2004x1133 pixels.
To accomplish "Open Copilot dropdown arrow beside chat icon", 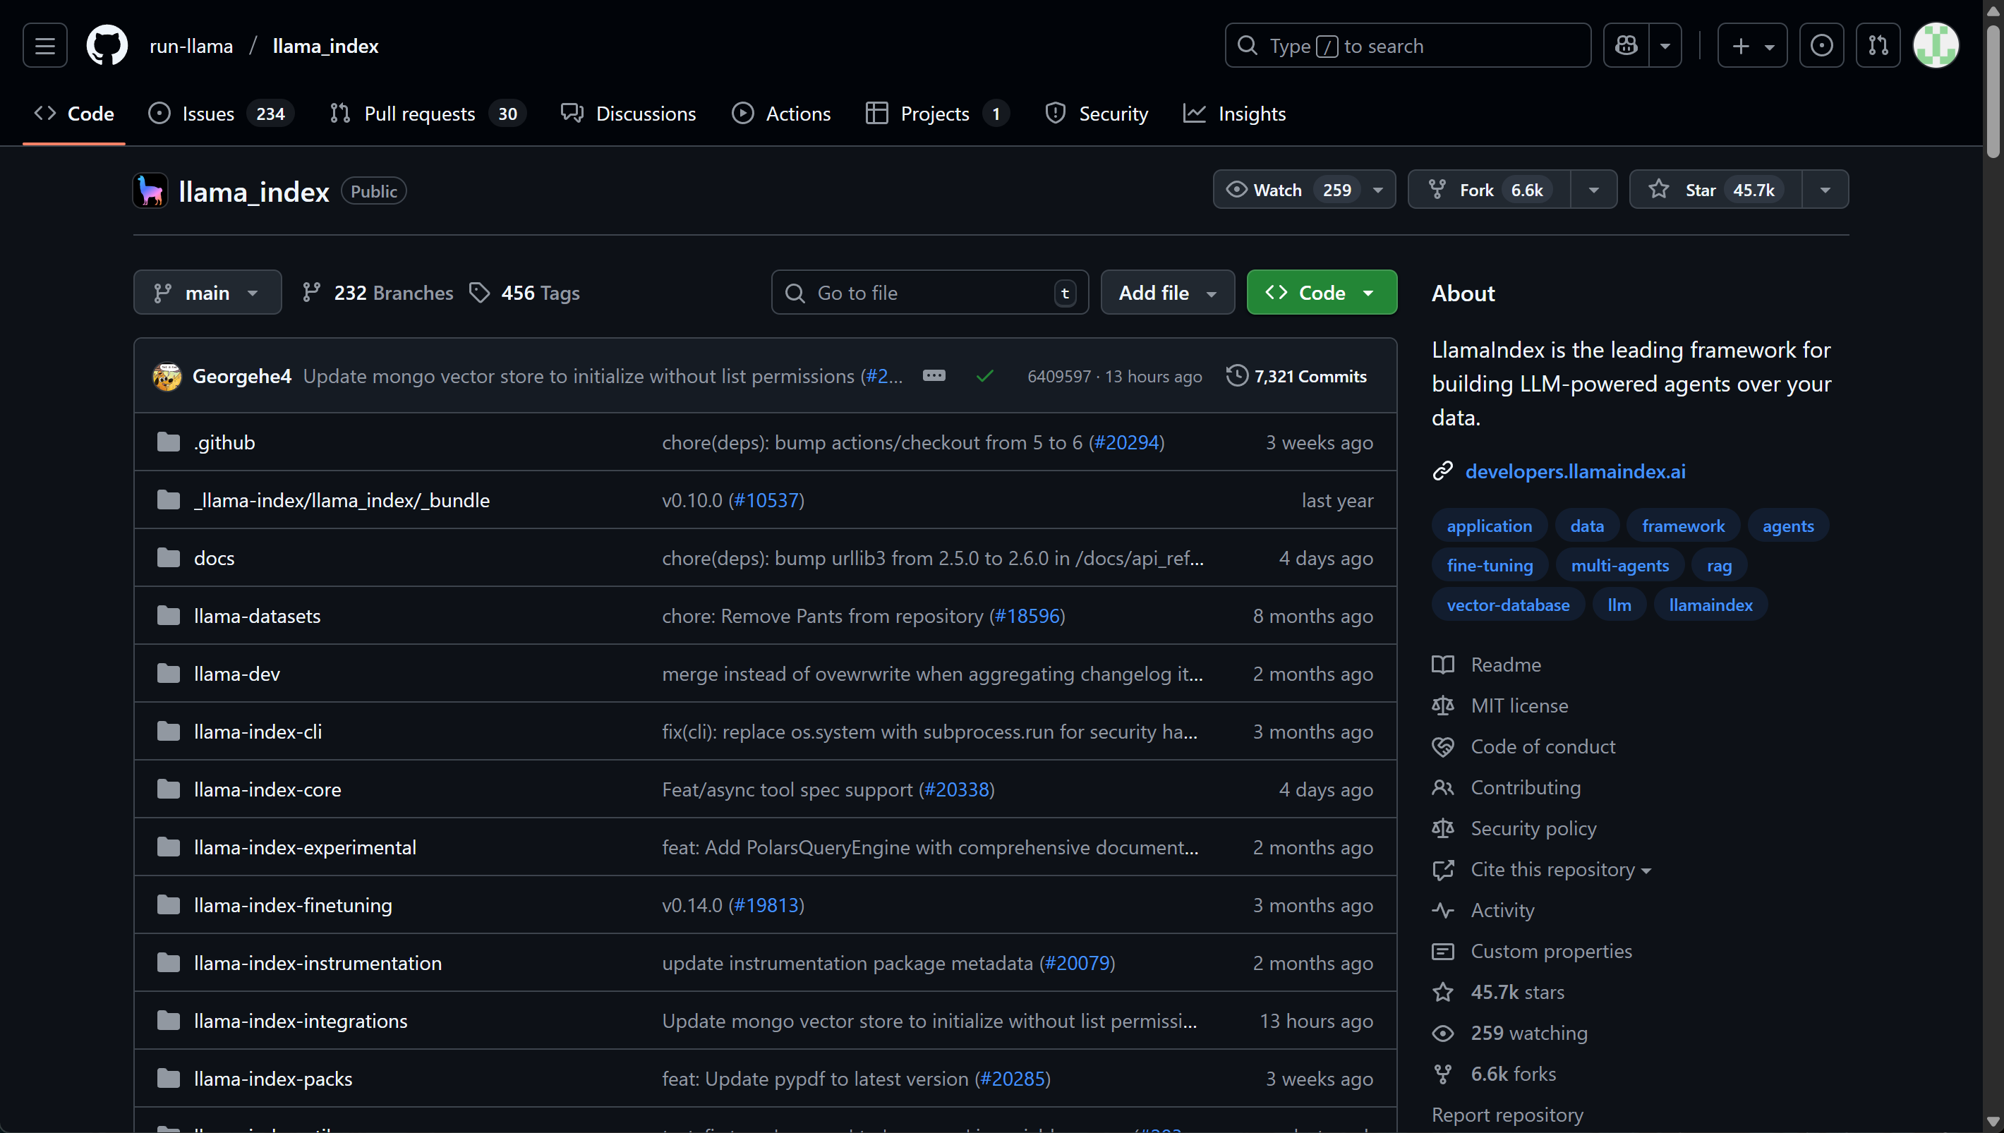I will coord(1665,46).
